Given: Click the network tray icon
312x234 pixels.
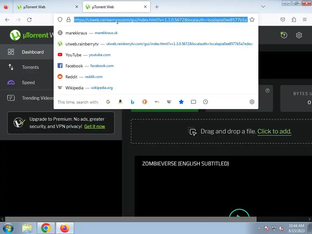Looking at the screenshot, I should (274, 228).
